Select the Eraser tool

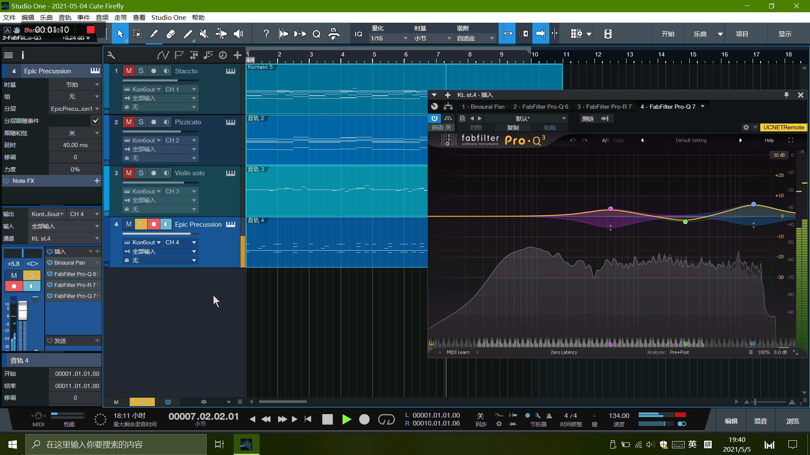171,34
